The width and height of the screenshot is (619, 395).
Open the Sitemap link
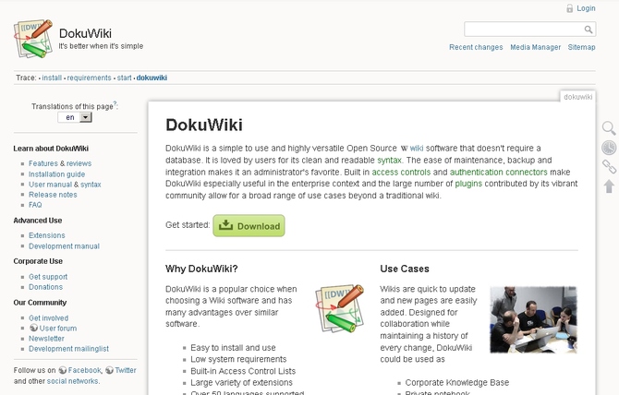pyautogui.click(x=581, y=47)
